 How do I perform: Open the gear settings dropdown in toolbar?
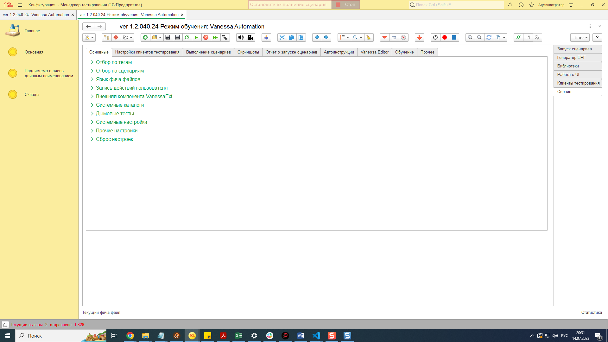[x=127, y=37]
